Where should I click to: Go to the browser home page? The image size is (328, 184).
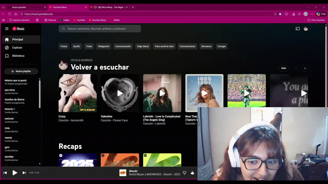coord(16,14)
